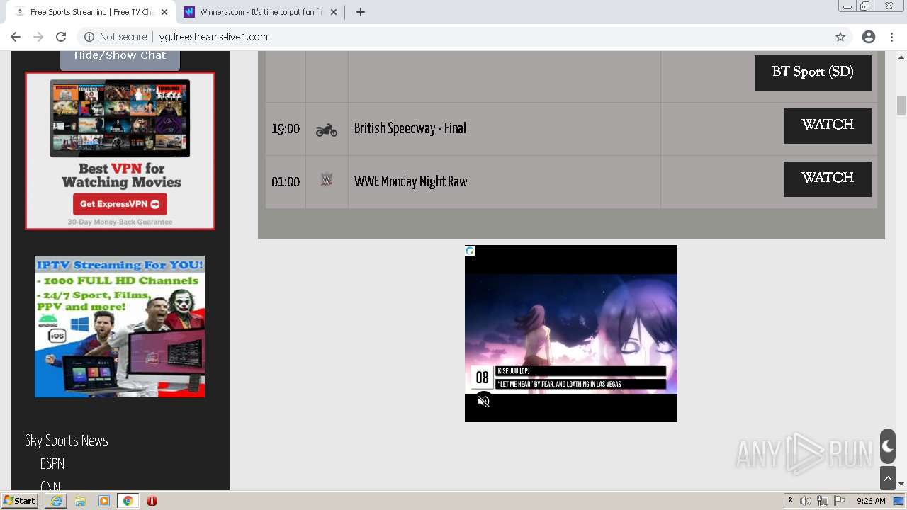Click the browser forward arrow

click(x=38, y=37)
